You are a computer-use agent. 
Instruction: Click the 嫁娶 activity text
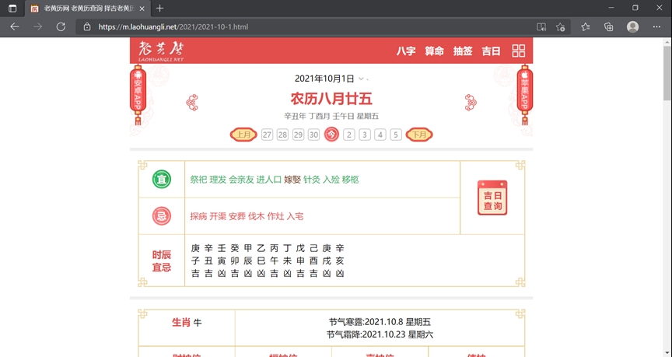tap(292, 180)
